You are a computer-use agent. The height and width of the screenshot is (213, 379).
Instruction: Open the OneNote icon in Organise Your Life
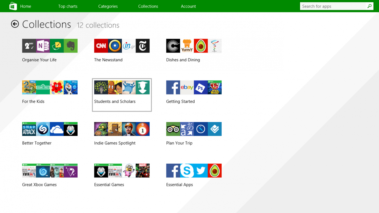(43, 46)
